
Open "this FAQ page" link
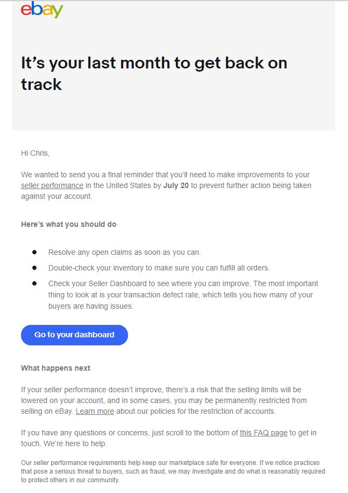point(264,433)
